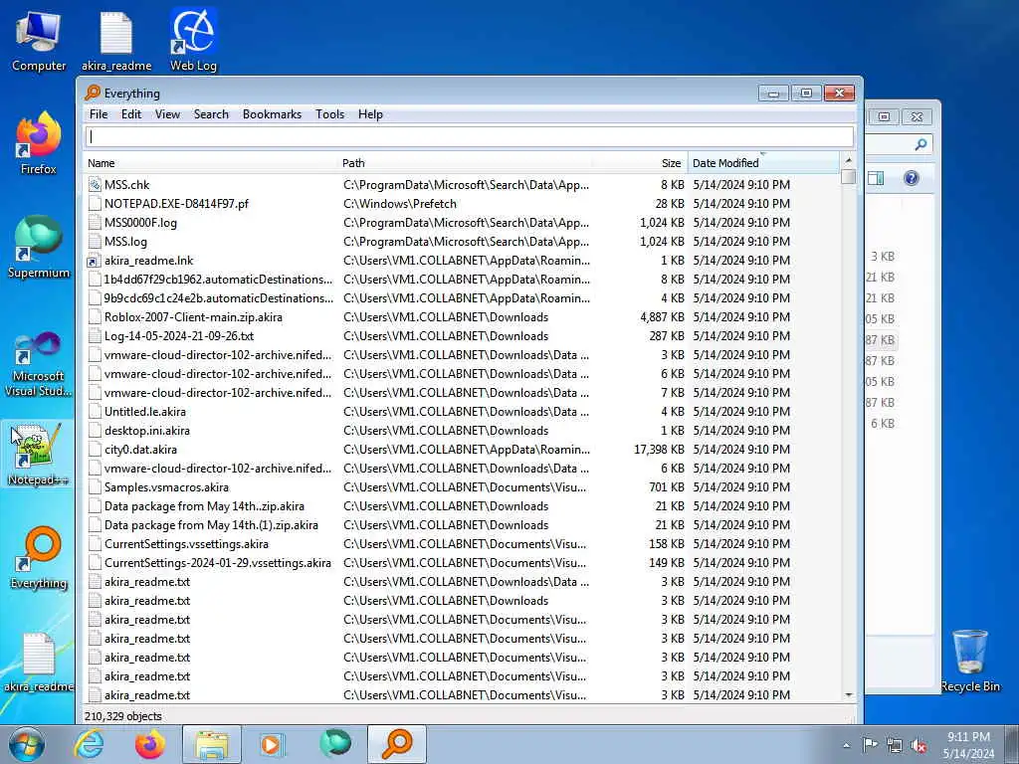1019x764 pixels.
Task: Sort results by Size column
Action: (640, 163)
